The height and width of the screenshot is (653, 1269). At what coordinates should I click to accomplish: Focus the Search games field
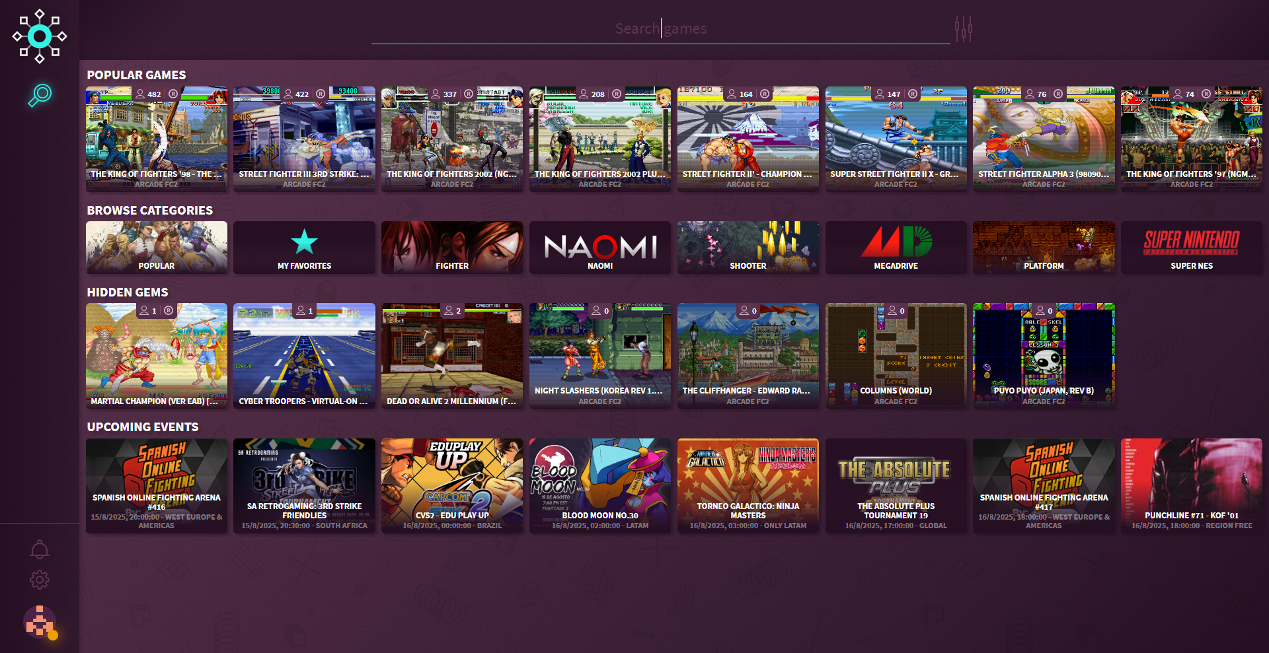pos(660,29)
